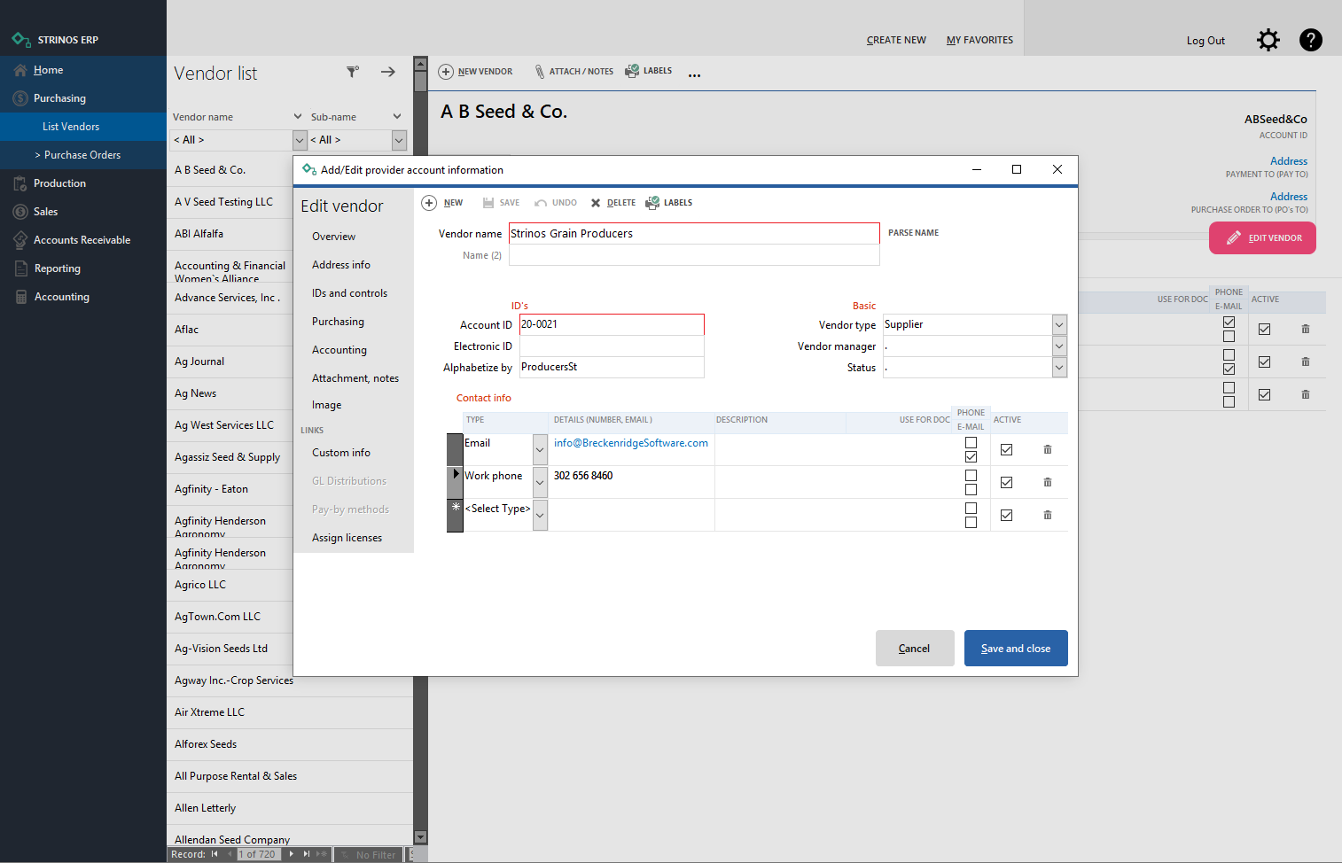This screenshot has height=863, width=1342.
Task: Click Parse Name button
Action: click(x=913, y=233)
